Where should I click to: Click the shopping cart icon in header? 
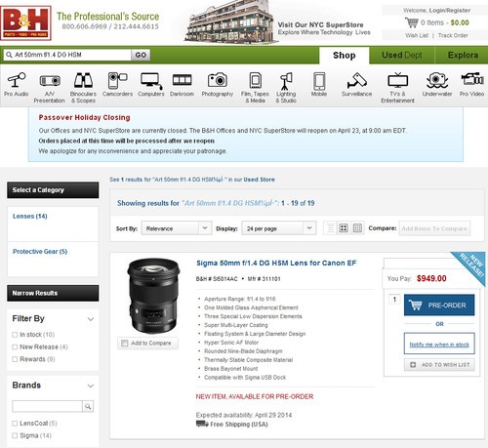point(411,22)
